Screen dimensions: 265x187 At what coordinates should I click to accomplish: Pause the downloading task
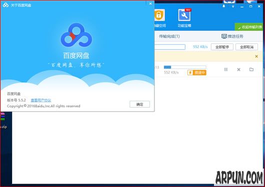point(226,69)
